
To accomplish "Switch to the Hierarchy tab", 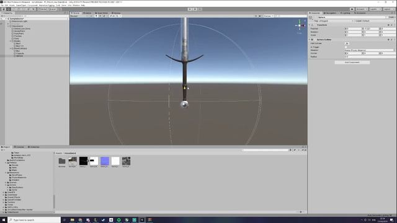I will (x=7, y=13).
